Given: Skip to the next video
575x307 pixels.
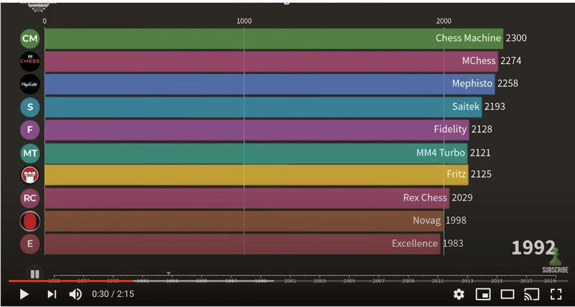Looking at the screenshot, I should pyautogui.click(x=52, y=294).
